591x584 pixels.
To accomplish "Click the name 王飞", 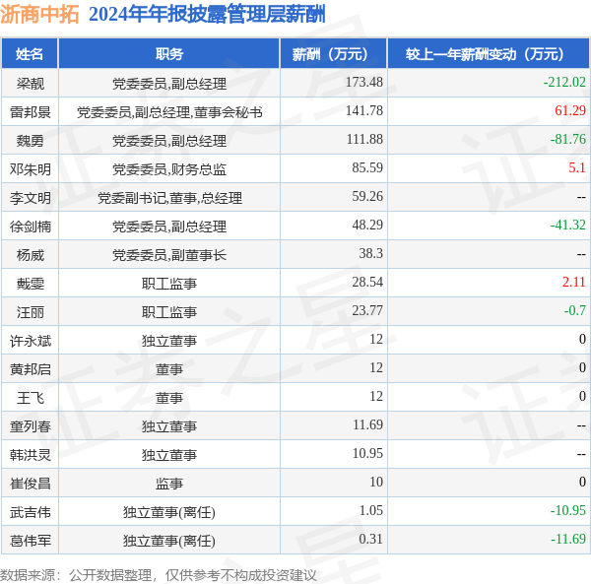I will (31, 398).
